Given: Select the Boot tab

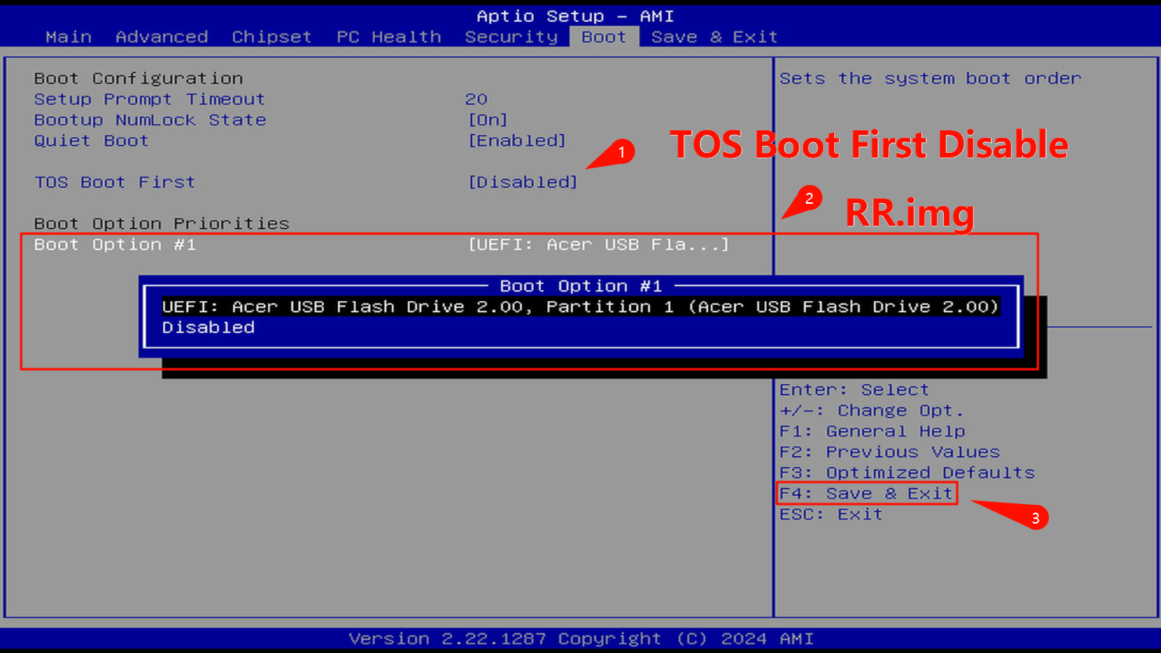Looking at the screenshot, I should tap(604, 37).
